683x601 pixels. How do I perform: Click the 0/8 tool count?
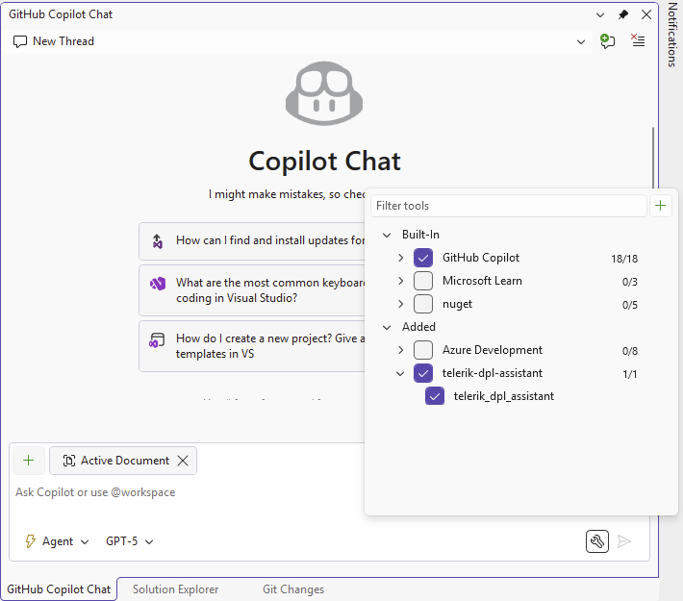(x=630, y=351)
